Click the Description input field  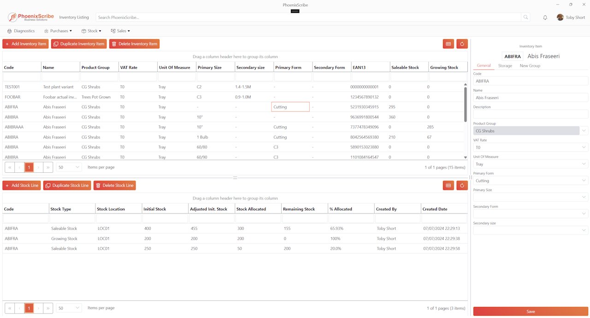click(x=531, y=114)
